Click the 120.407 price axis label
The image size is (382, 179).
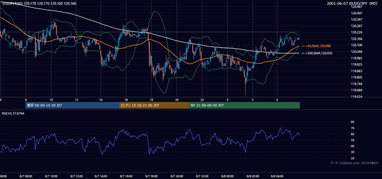[x=357, y=13]
